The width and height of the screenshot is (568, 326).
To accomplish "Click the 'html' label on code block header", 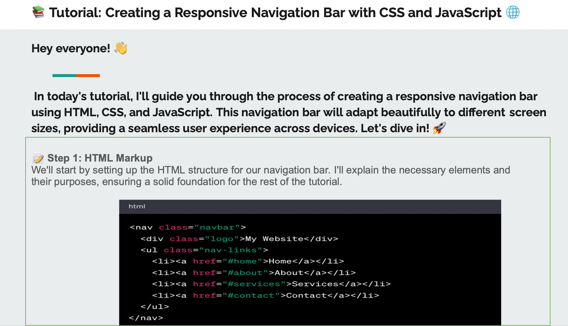I will [x=137, y=206].
